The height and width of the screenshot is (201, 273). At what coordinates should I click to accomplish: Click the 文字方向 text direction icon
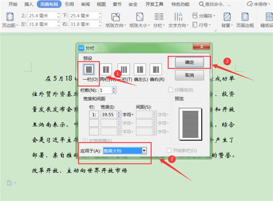point(178,17)
